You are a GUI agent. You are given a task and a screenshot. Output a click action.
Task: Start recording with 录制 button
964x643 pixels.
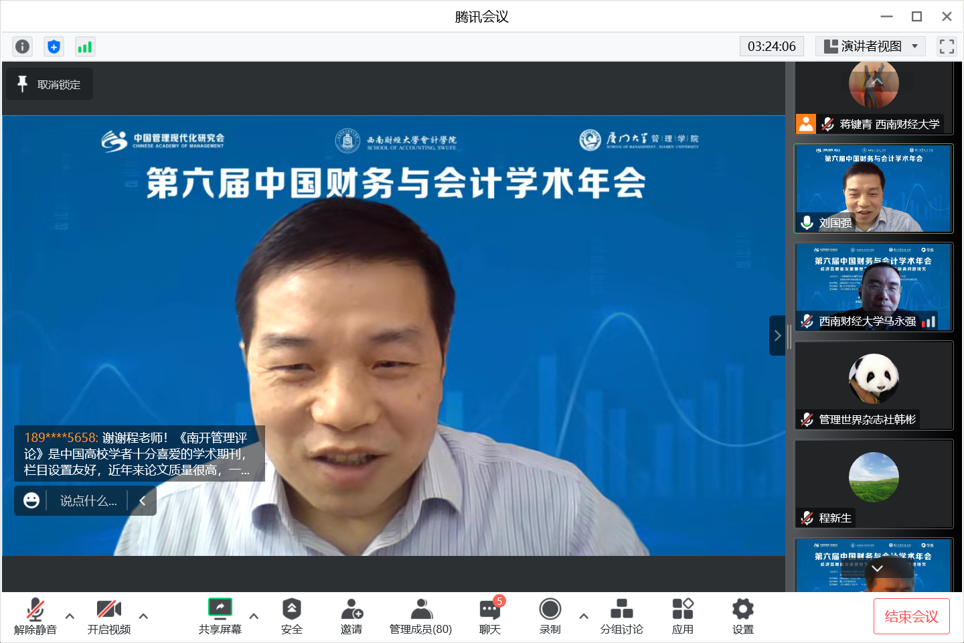[550, 616]
